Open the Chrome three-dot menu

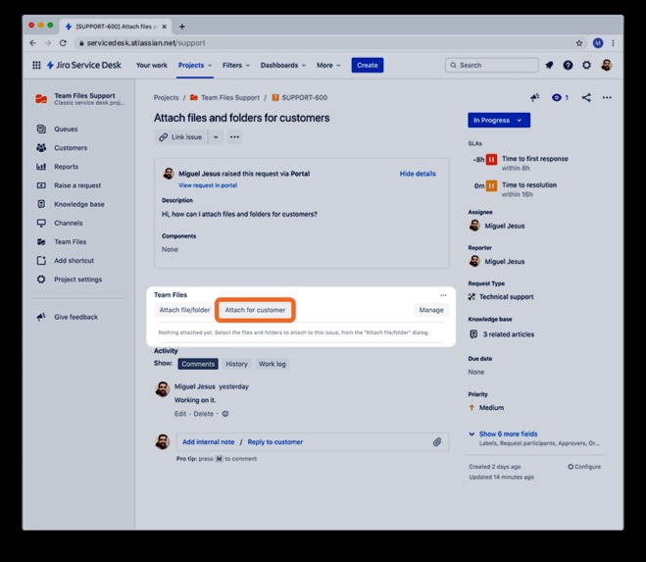point(613,43)
